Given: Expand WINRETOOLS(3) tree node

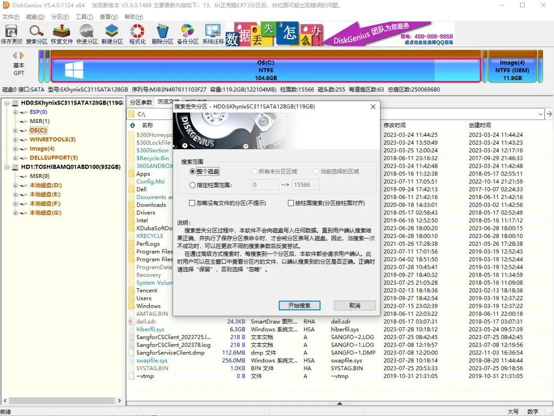Looking at the screenshot, I should [15, 140].
